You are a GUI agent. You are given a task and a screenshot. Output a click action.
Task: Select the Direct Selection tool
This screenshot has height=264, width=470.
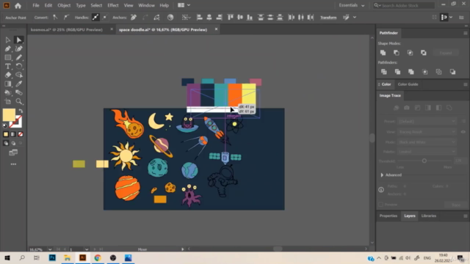[19, 40]
